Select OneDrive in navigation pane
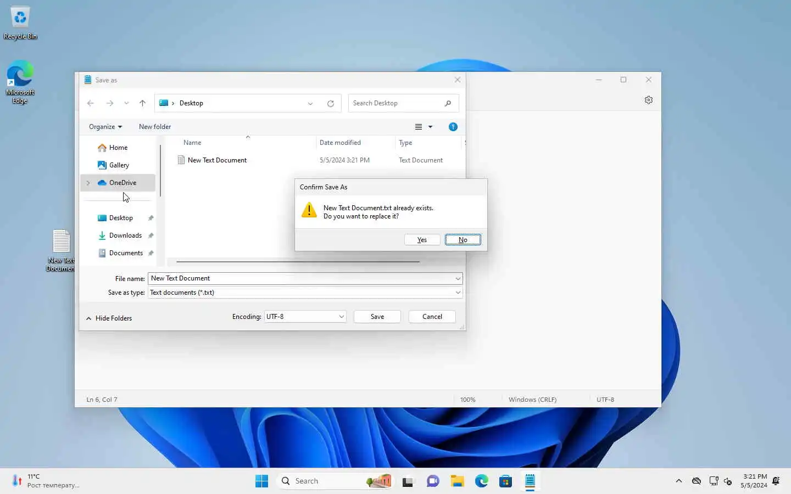The height and width of the screenshot is (494, 791). (x=118, y=183)
